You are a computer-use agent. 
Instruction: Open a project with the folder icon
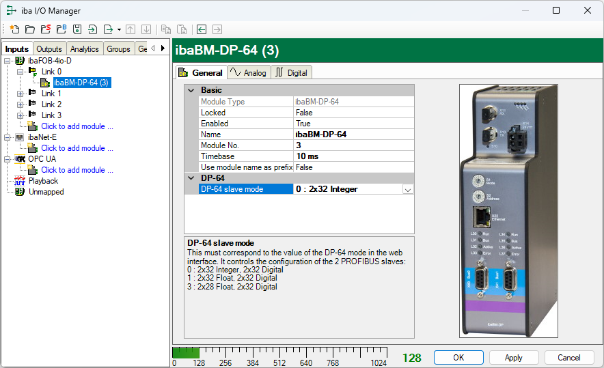click(29, 29)
